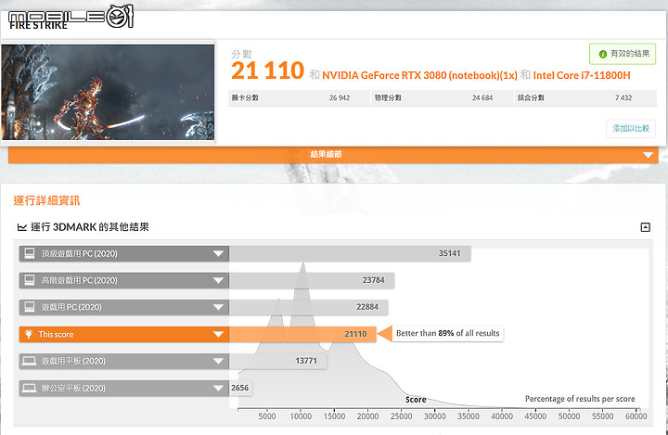The height and width of the screenshot is (435, 668).
Task: Click the physics score value 24 684
Action: click(482, 98)
